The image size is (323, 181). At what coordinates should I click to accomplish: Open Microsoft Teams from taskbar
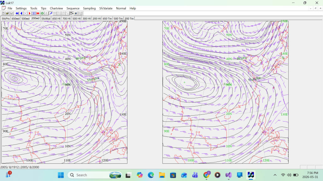point(195,175)
